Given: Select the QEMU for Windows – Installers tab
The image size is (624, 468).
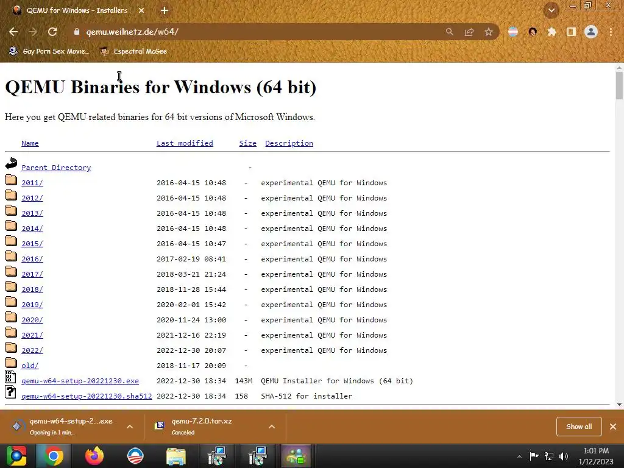Looking at the screenshot, I should point(77,10).
